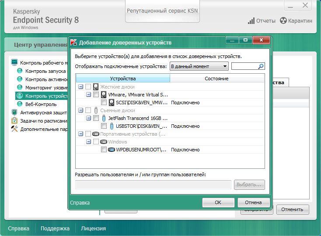The width and height of the screenshot is (321, 236).
Task: Click green status icon of Контроль активности
Action: tap(20, 79)
